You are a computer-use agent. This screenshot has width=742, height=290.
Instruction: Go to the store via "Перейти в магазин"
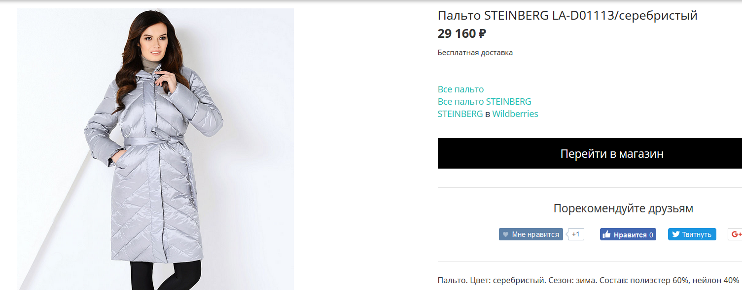pos(590,153)
